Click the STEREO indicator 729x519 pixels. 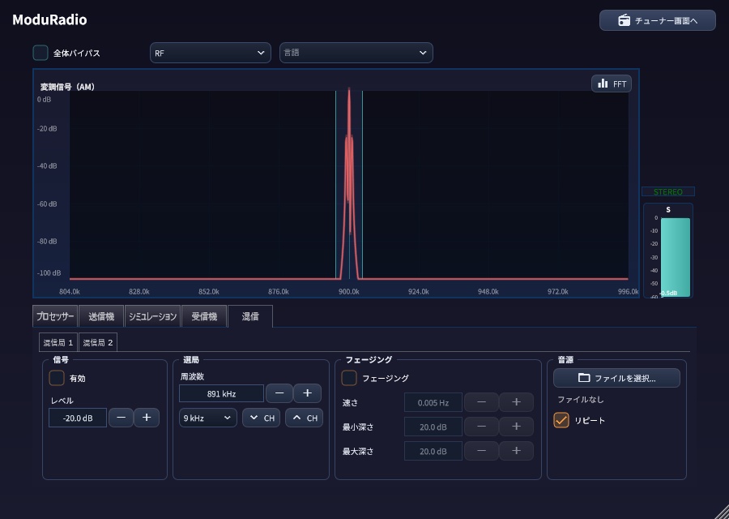point(668,191)
